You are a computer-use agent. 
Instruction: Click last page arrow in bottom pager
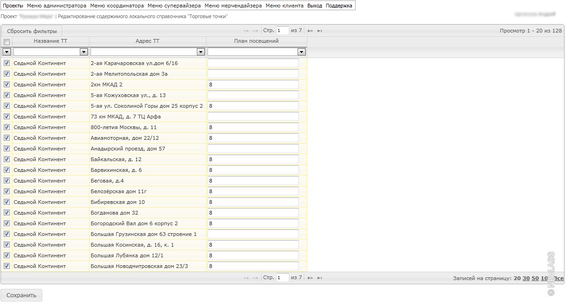(x=320, y=278)
